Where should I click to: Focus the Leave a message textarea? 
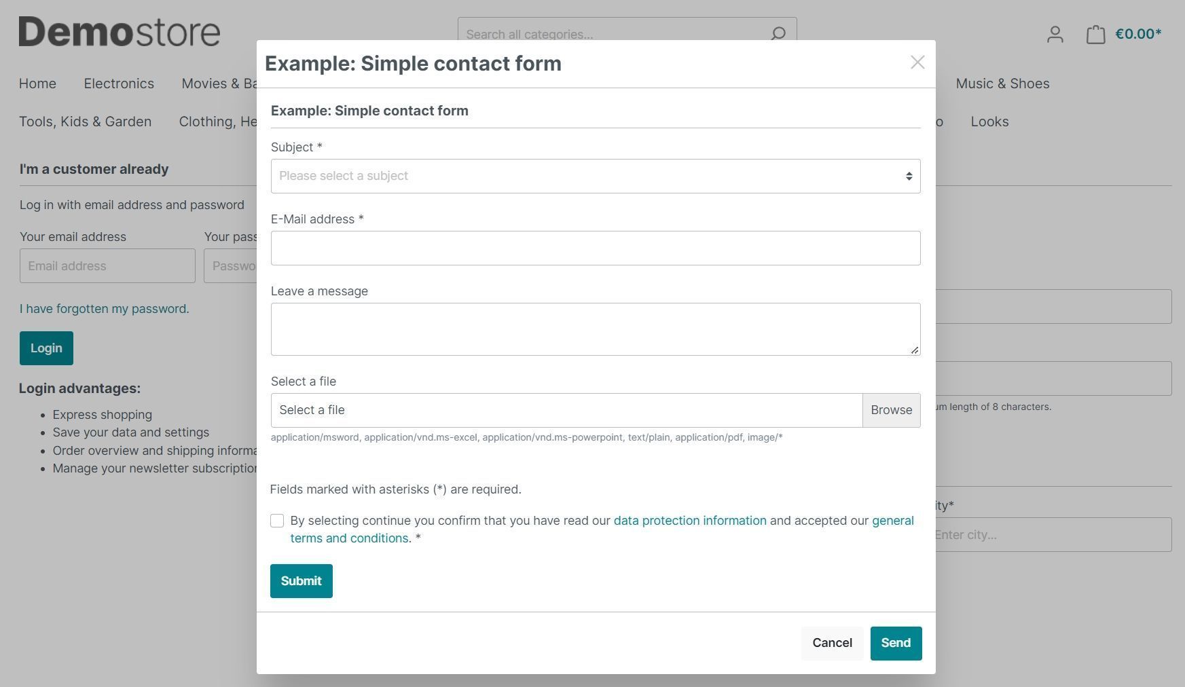pos(595,329)
